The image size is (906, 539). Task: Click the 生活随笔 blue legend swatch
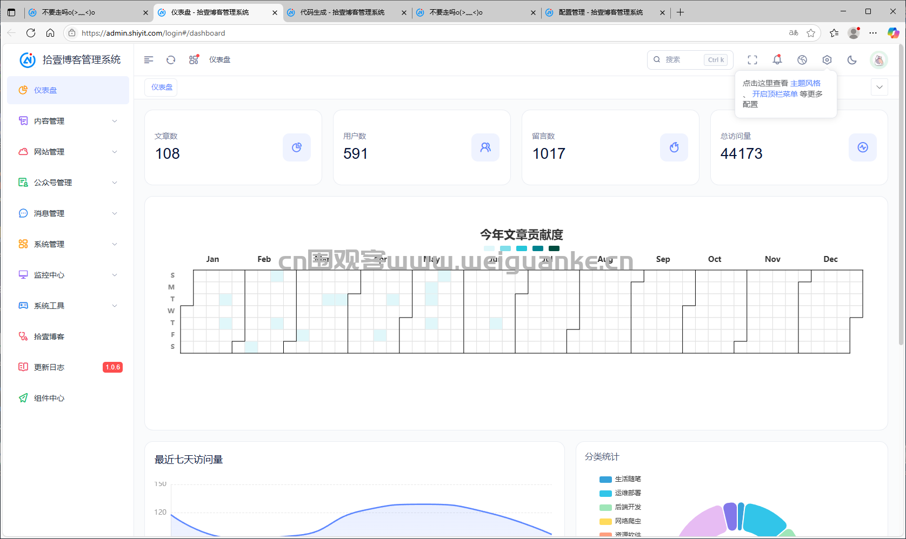[x=604, y=479]
